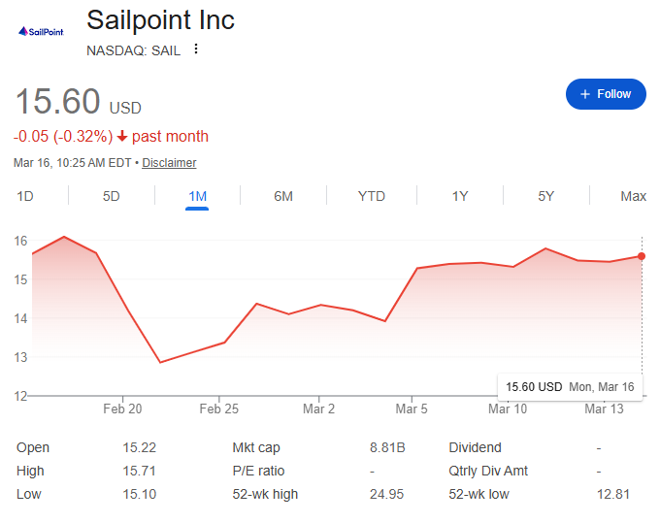Select the YTD range tab
The image size is (660, 523).
coord(371,196)
